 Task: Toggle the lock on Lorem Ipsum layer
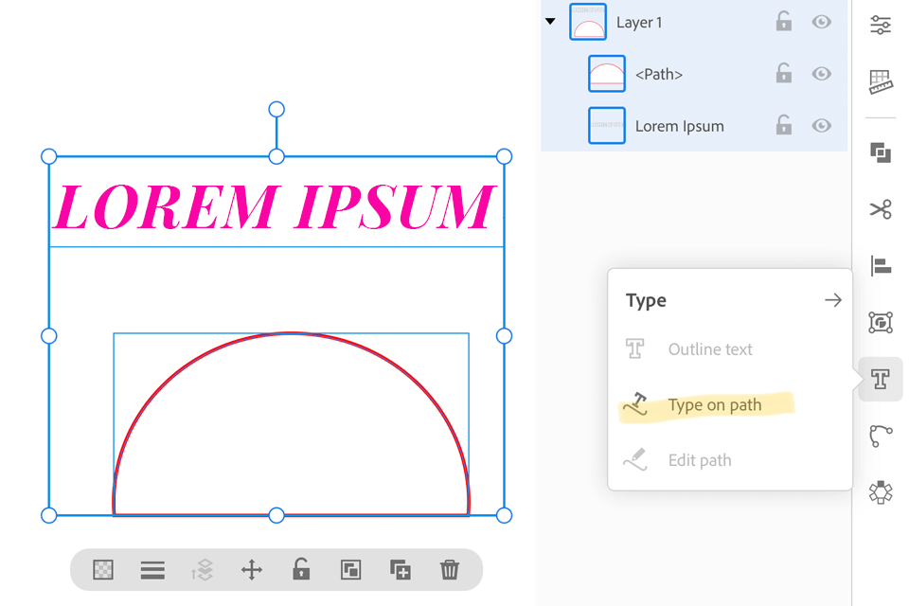784,125
